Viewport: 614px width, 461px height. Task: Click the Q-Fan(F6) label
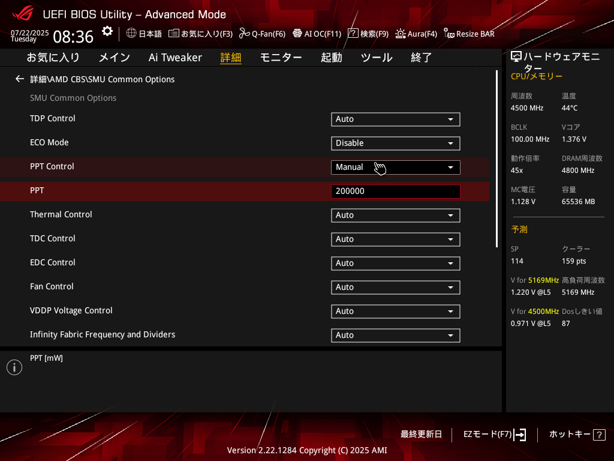click(269, 34)
